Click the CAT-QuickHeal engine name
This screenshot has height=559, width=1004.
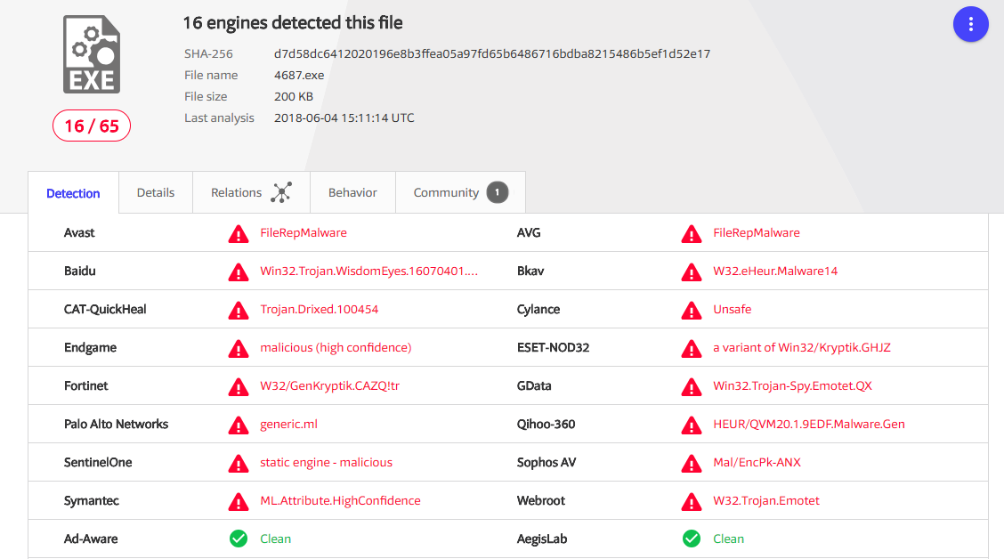pos(105,309)
